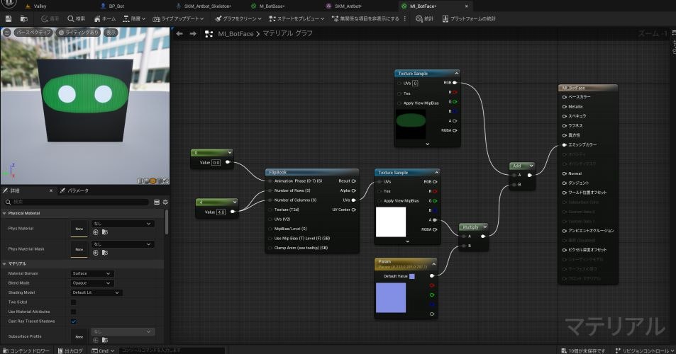The image size is (676, 354).
Task: Click the 統計 stats toolbar button
Action: (424, 18)
